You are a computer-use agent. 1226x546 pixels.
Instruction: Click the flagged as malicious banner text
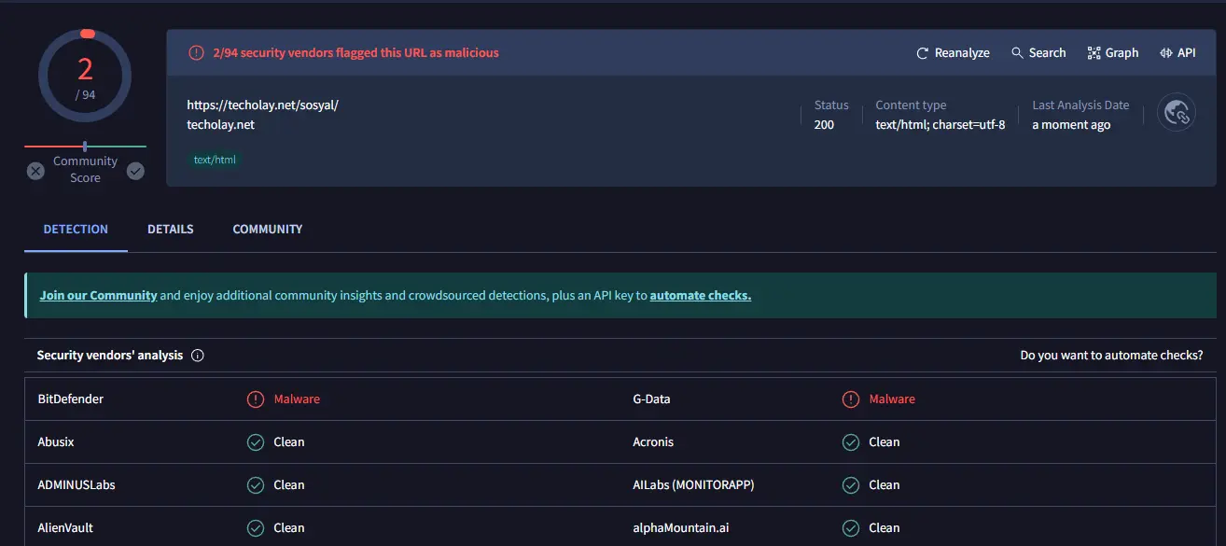point(355,53)
